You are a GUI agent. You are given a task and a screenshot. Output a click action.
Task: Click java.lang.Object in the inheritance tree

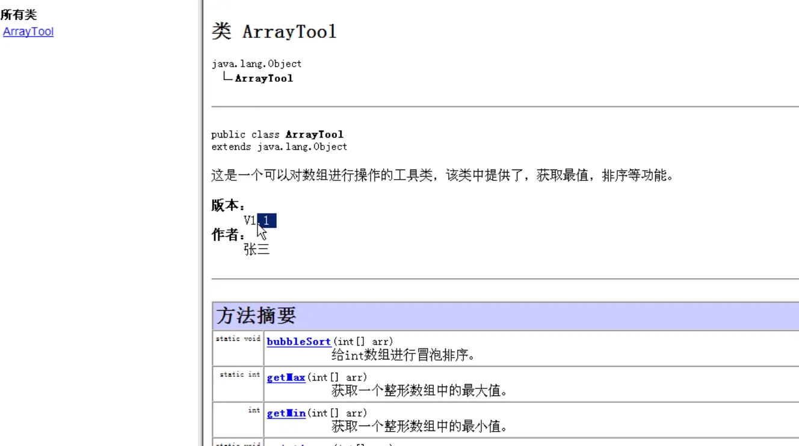tap(256, 64)
